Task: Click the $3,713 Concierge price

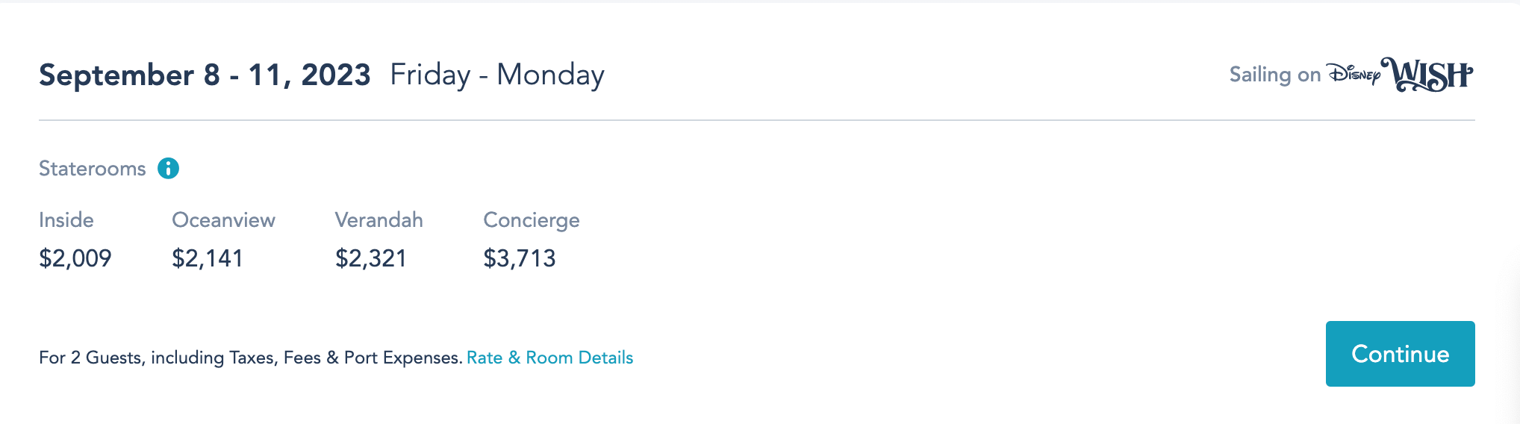Action: click(520, 258)
